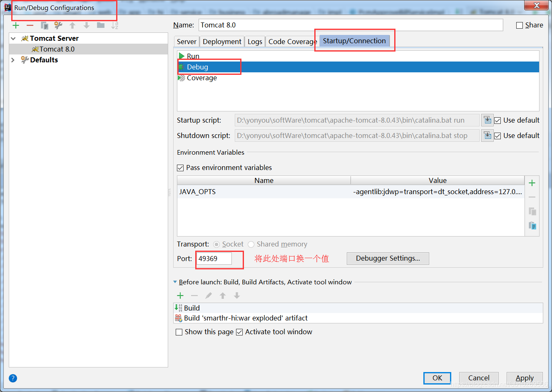Move before-launch task up arrow
The height and width of the screenshot is (392, 552).
tap(223, 296)
